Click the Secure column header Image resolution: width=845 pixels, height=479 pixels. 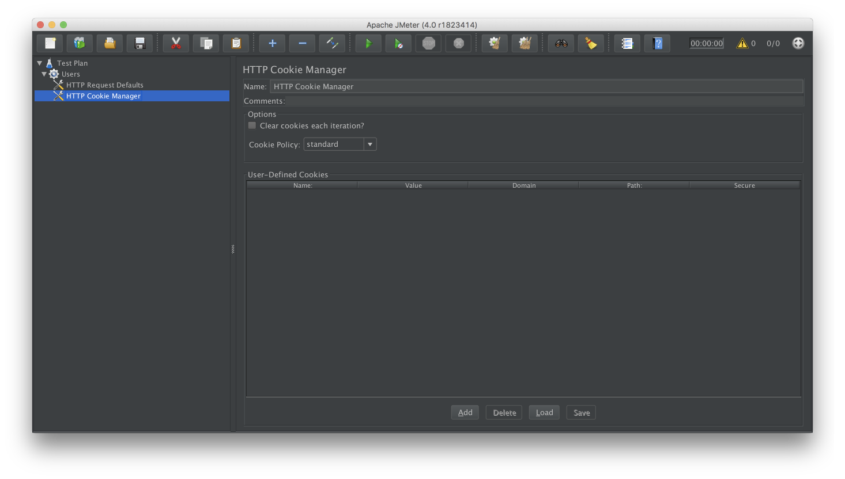(x=745, y=185)
